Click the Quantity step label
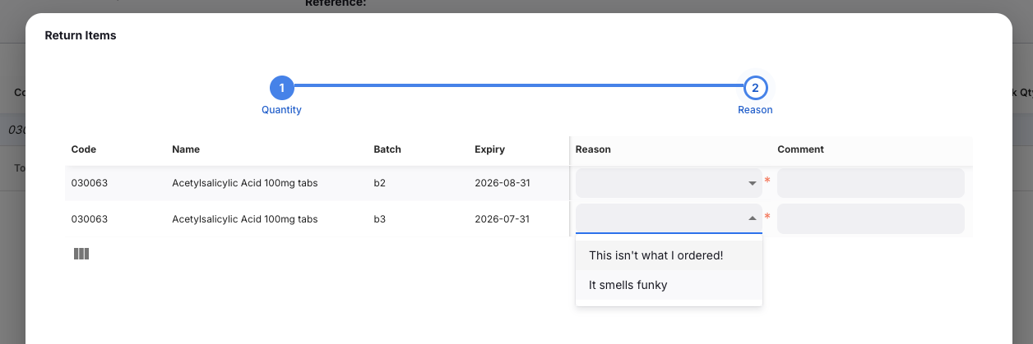Image resolution: width=1033 pixels, height=344 pixels. click(281, 109)
